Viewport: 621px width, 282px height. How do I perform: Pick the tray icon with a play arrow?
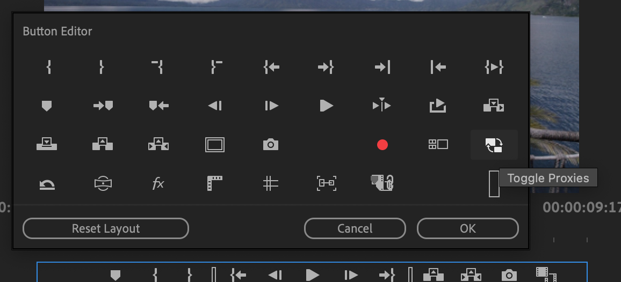click(x=438, y=106)
